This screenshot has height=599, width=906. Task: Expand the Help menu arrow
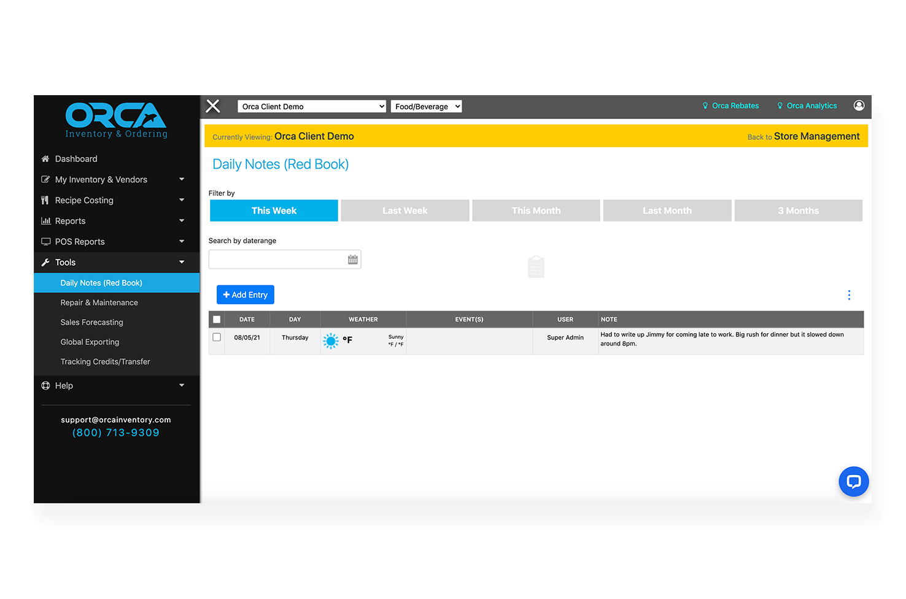[x=182, y=385]
